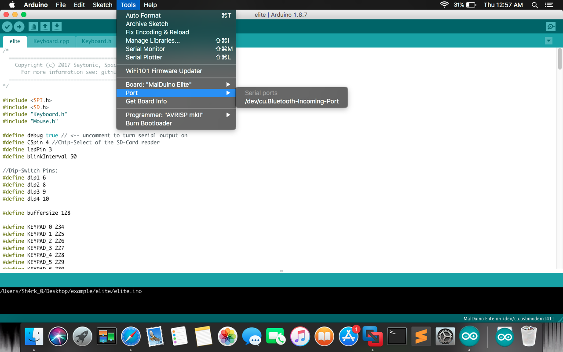Open Sublime Text from the dock

[421, 336]
